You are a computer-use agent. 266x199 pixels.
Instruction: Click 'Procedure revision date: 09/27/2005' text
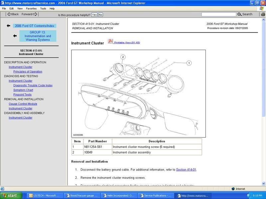227,28
